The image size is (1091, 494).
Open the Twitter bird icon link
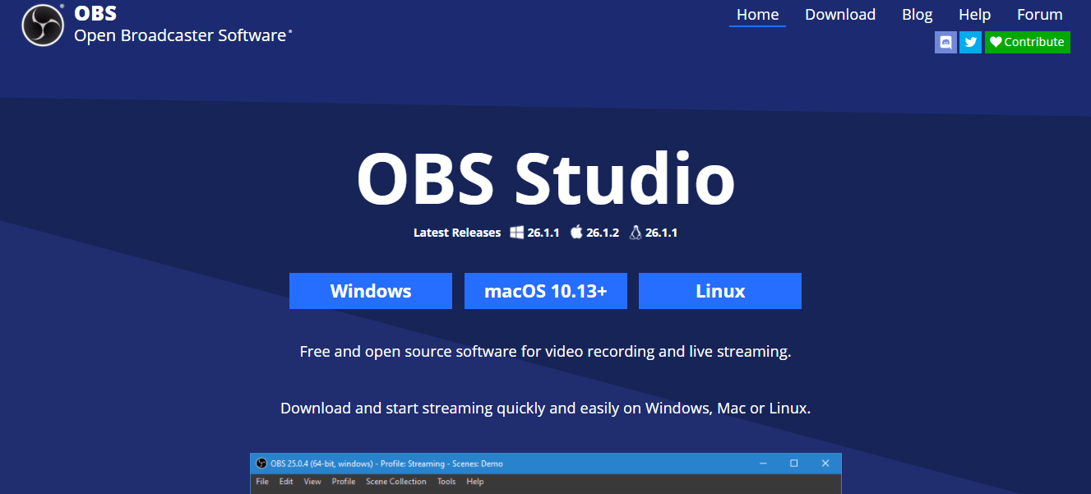[971, 42]
